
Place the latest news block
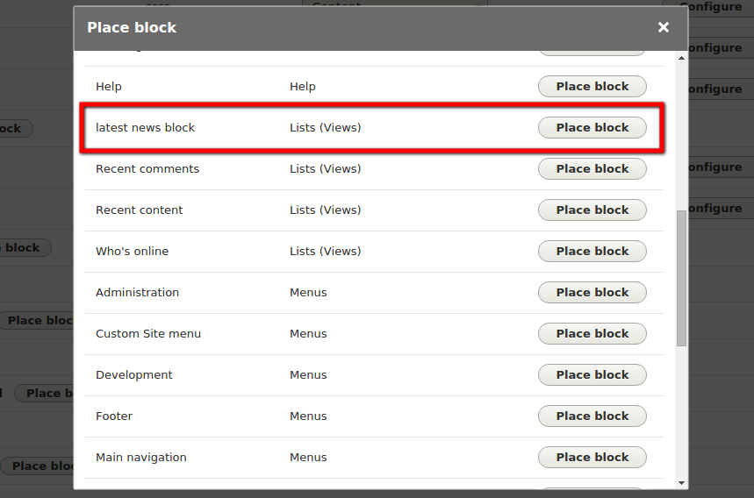tap(592, 128)
